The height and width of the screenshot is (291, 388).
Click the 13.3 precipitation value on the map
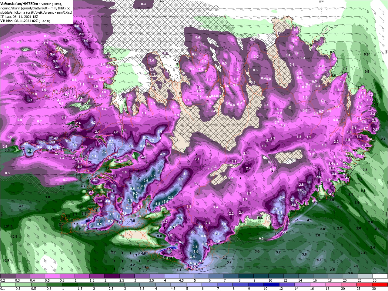point(170,197)
